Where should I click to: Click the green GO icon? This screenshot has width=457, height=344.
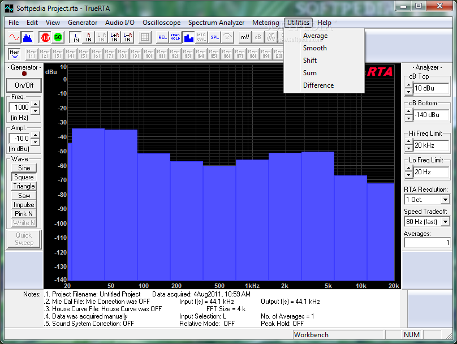(x=58, y=37)
